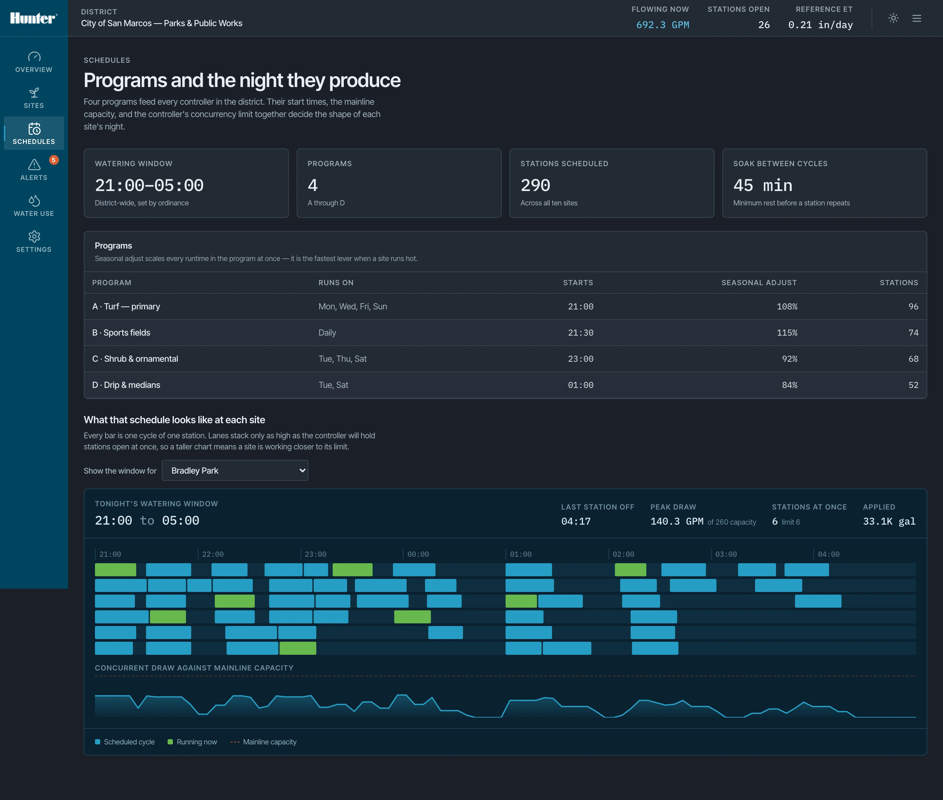Click the first green running bar at 21:00

115,570
